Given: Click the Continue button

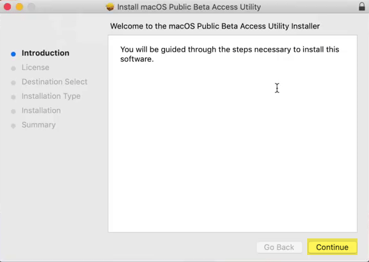Looking at the screenshot, I should pyautogui.click(x=332, y=247).
